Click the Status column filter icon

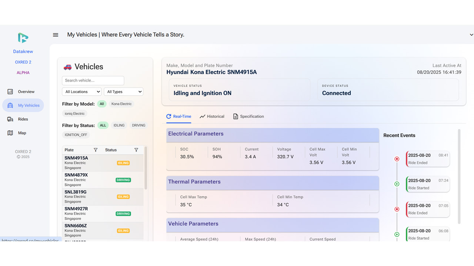136,150
